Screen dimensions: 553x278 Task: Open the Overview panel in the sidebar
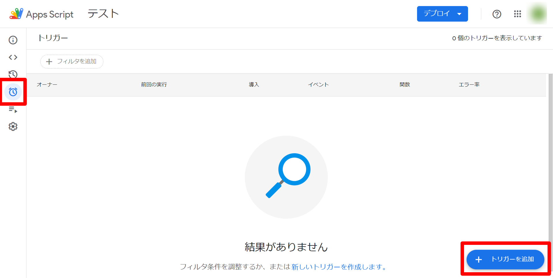click(13, 40)
